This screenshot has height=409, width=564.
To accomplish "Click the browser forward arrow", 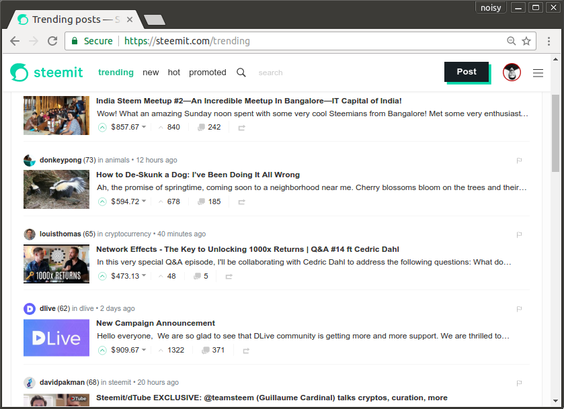I will click(x=34, y=41).
